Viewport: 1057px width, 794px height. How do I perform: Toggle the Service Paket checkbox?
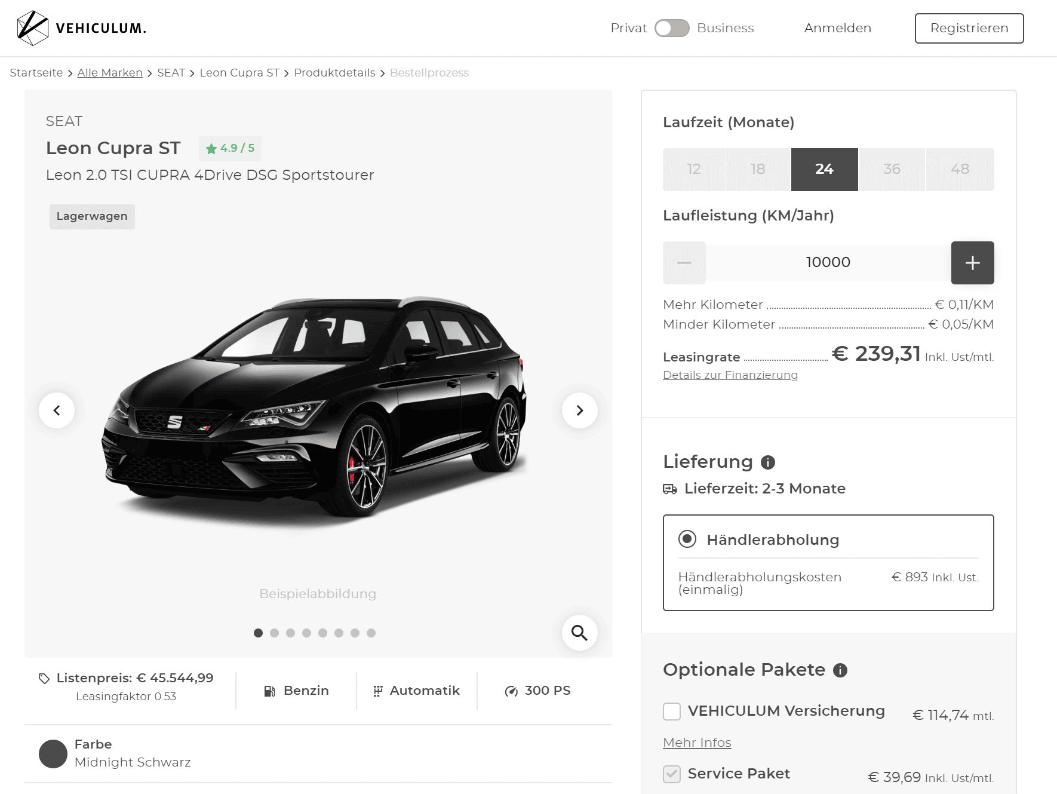click(672, 774)
